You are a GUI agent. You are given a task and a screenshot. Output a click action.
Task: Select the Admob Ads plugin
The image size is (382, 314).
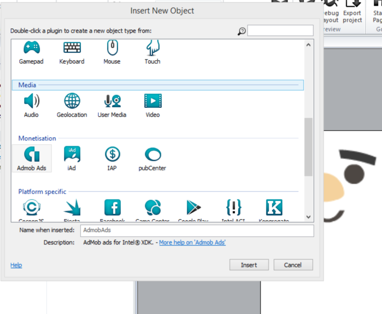[31, 158]
